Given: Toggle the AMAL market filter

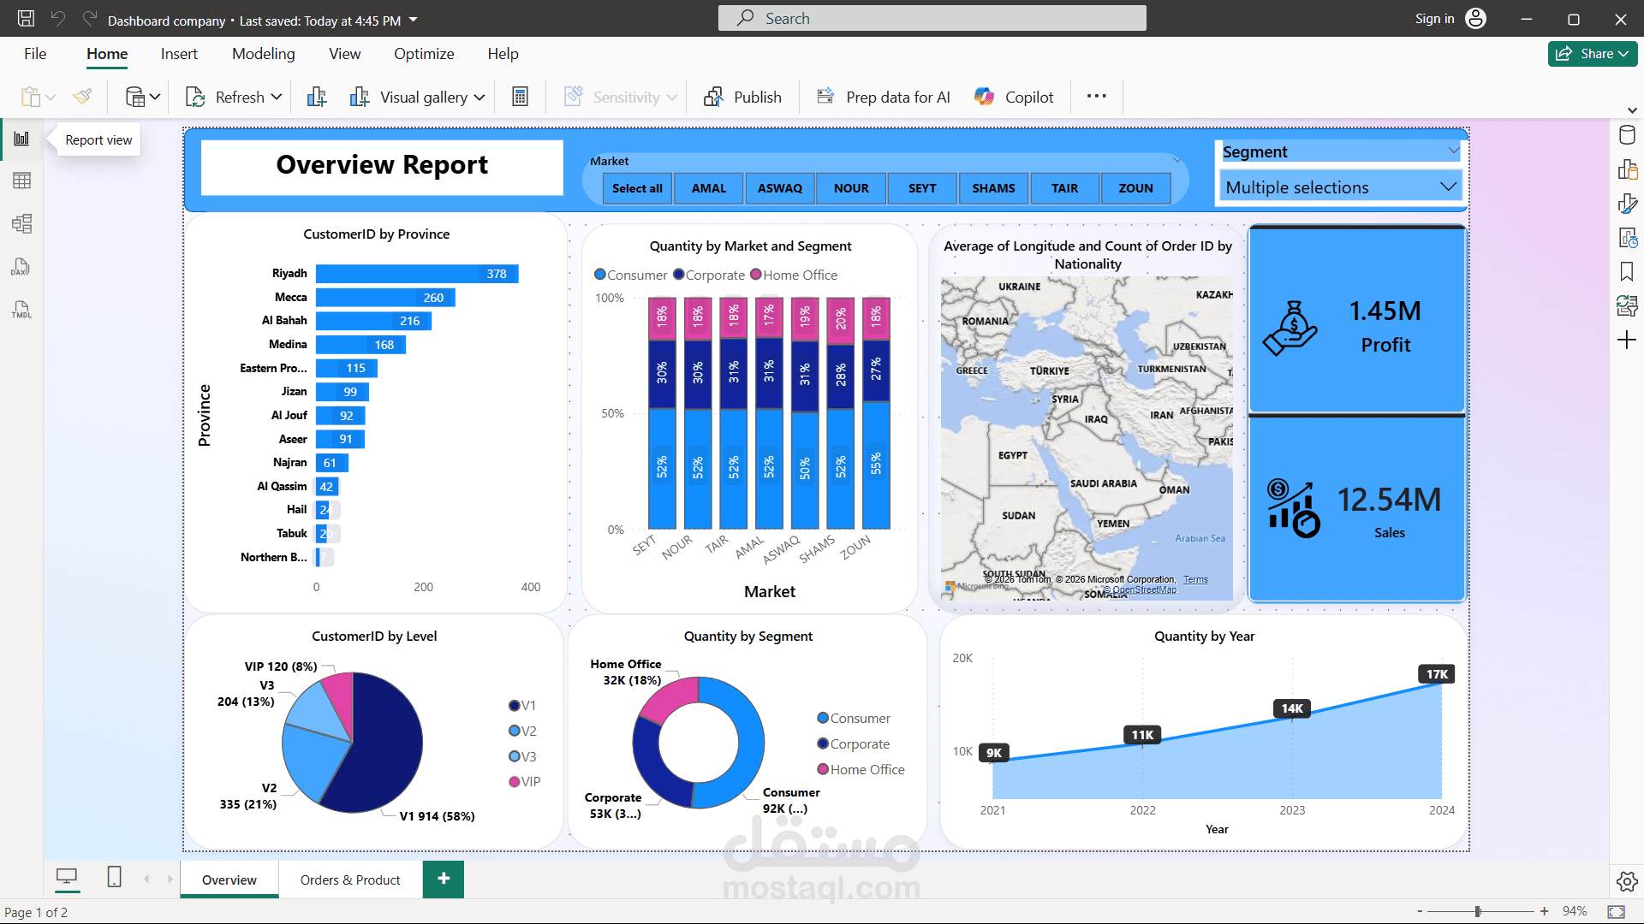Looking at the screenshot, I should (x=708, y=188).
